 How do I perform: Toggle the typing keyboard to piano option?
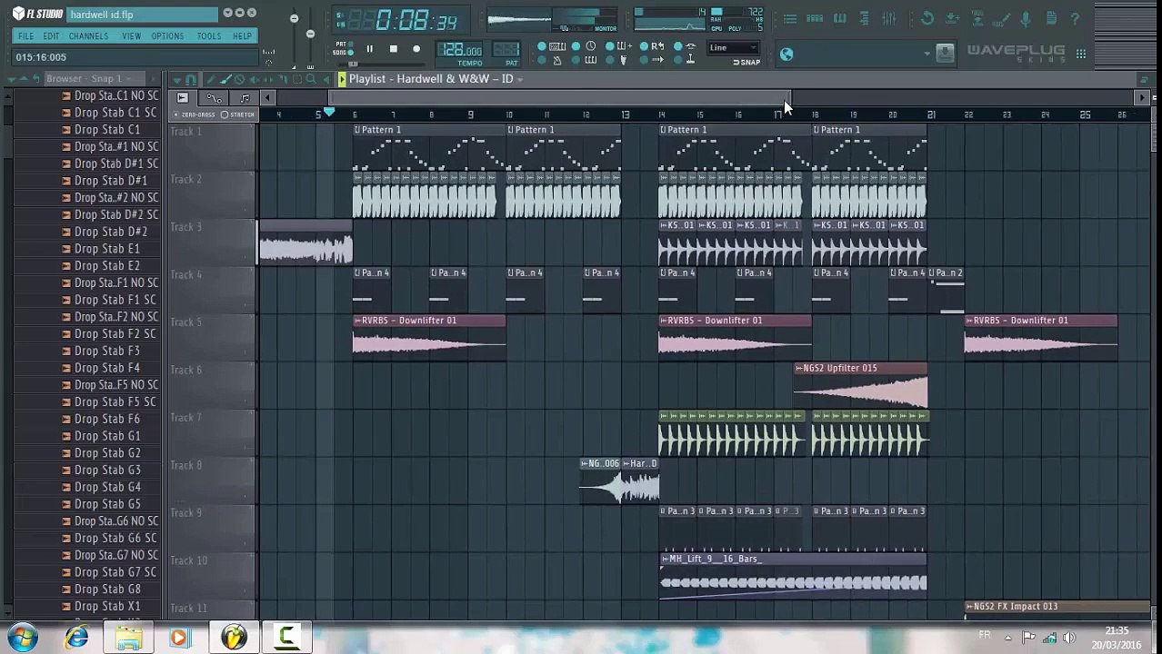point(557,46)
